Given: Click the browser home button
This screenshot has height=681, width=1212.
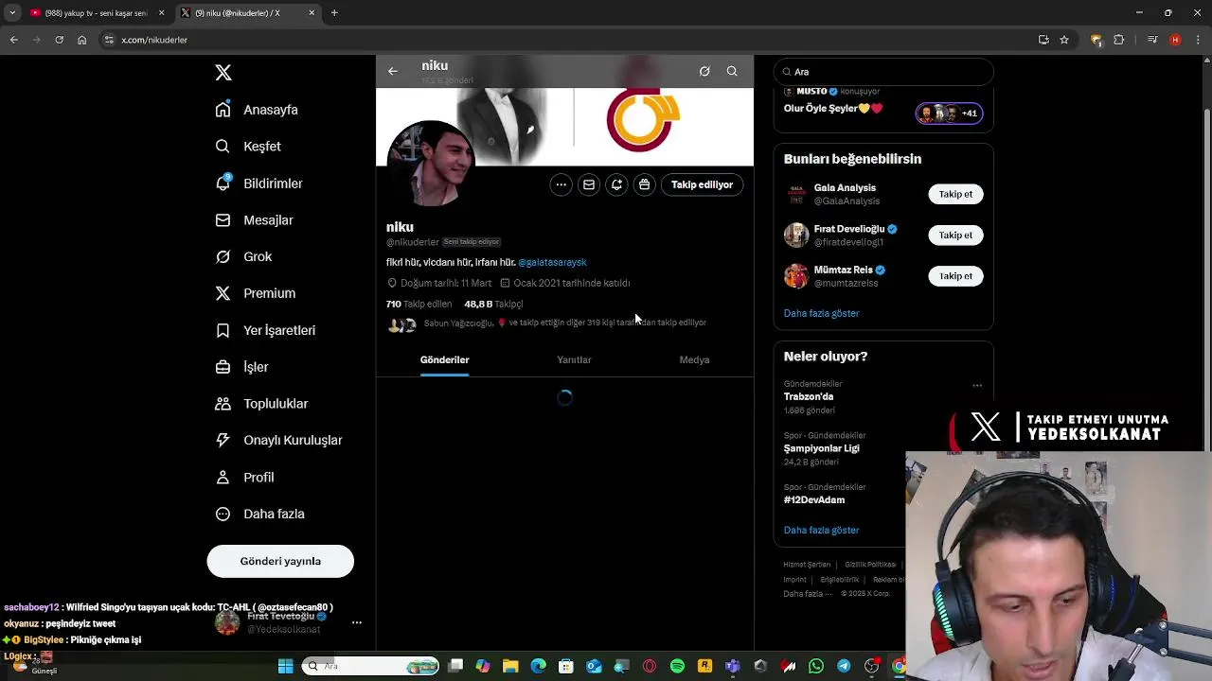Looking at the screenshot, I should (82, 40).
